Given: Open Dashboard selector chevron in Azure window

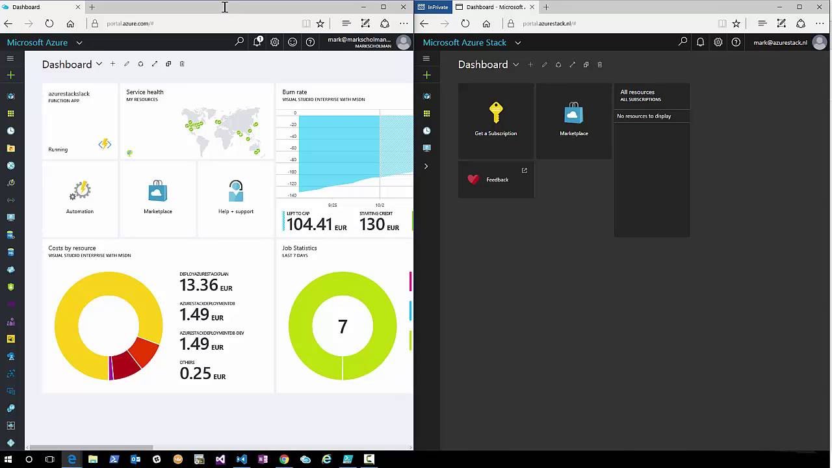Looking at the screenshot, I should (x=99, y=64).
